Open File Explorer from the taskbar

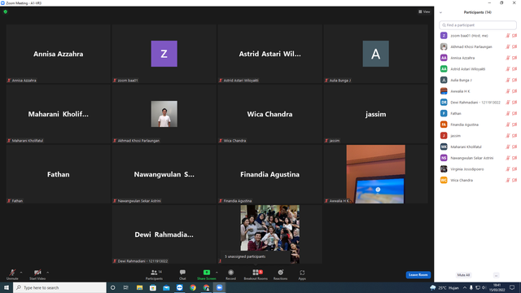(139, 287)
